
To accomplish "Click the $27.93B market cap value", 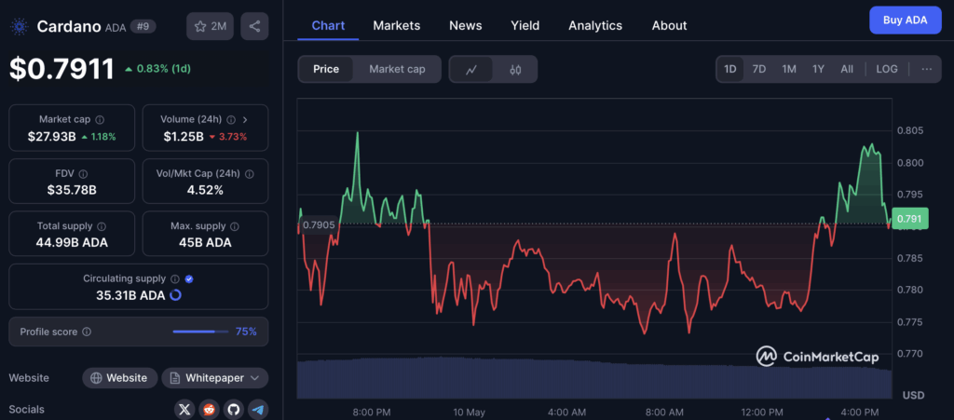I will [x=52, y=137].
